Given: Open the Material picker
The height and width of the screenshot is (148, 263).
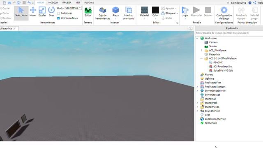Looking at the screenshot, I should pyautogui.click(x=144, y=13).
